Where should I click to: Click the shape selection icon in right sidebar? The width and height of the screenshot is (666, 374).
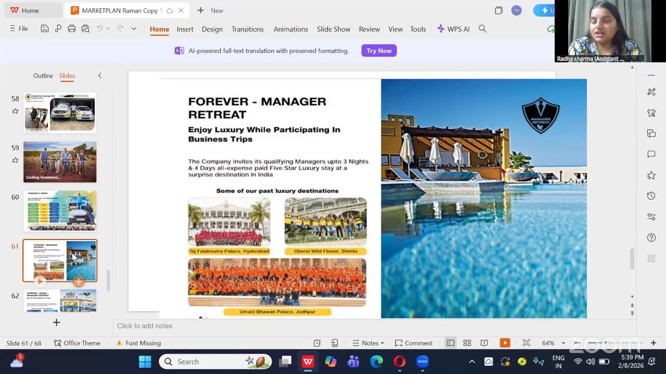pos(651,113)
